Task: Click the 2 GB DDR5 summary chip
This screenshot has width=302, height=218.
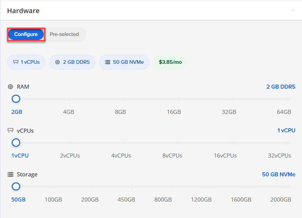Action: pos(72,62)
